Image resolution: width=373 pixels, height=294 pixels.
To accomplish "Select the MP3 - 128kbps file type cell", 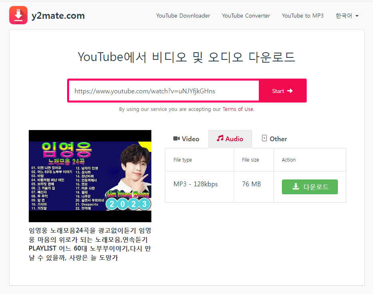I will (199, 187).
